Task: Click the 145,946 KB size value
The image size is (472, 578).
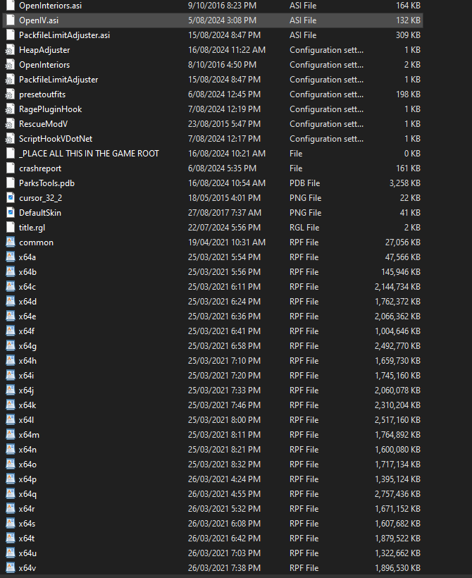Action: pyautogui.click(x=401, y=272)
